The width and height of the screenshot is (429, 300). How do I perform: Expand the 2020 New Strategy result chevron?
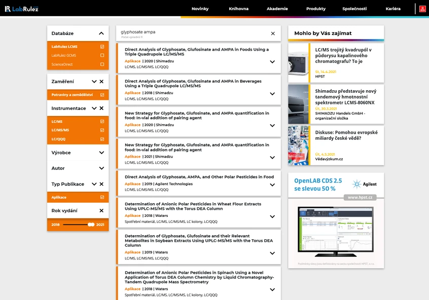[x=272, y=126]
